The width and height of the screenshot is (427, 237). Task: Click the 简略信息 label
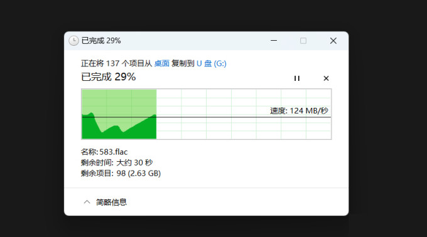pos(111,202)
